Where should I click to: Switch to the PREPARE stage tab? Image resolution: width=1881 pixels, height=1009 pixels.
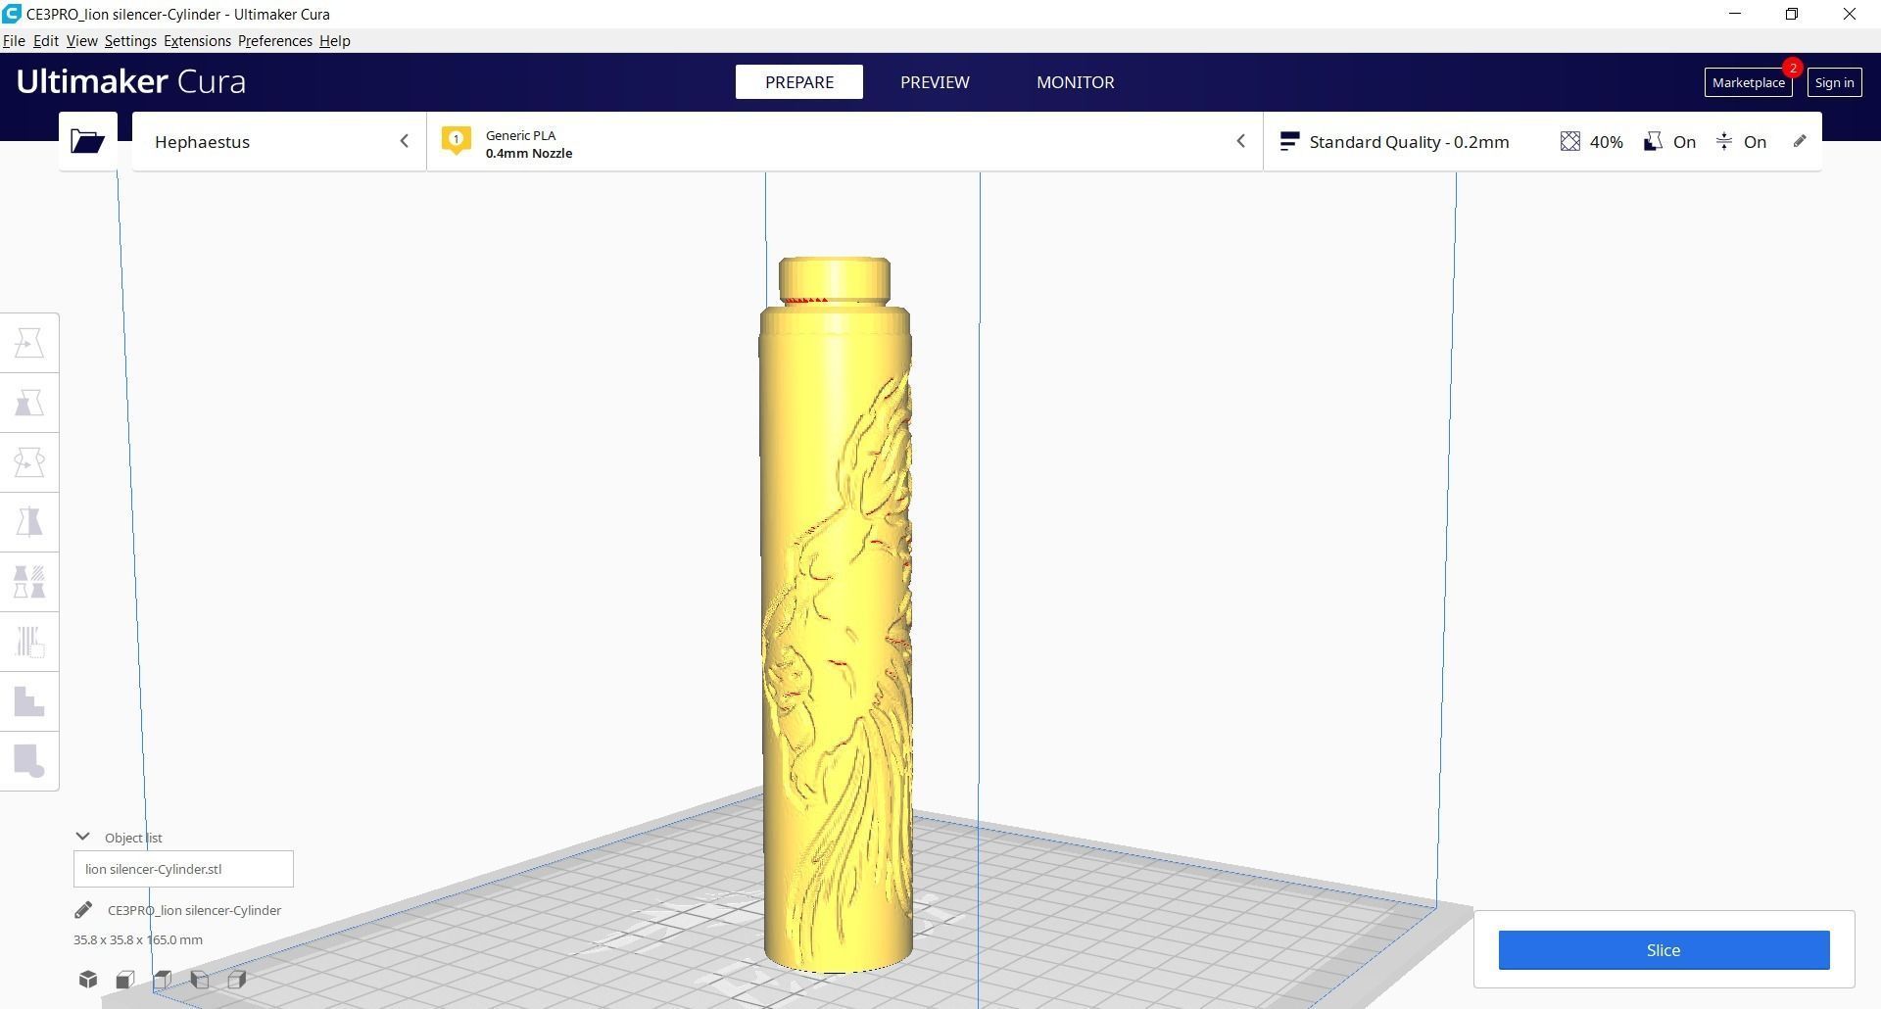pos(799,82)
